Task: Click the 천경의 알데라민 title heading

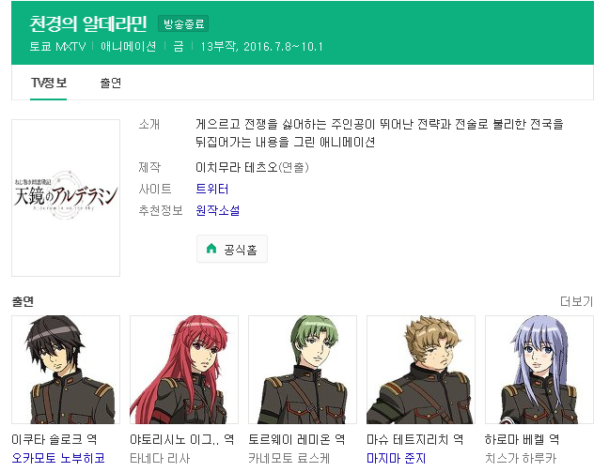Action: tap(88, 23)
